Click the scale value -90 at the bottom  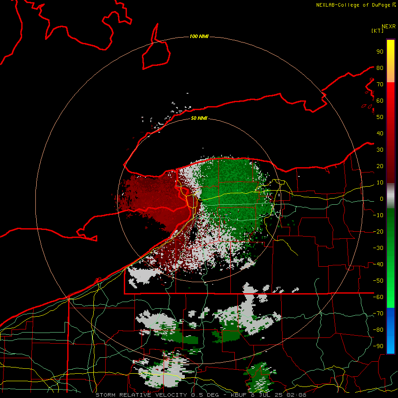378,346
